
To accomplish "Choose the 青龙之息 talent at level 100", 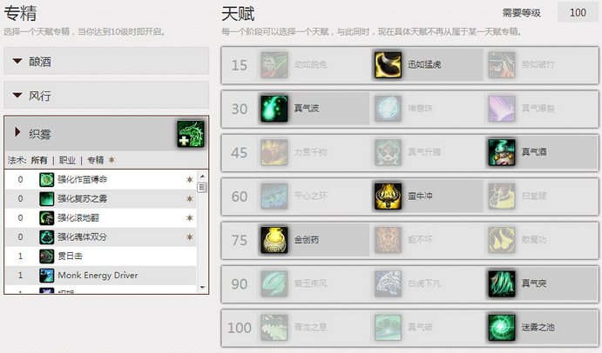I will [x=313, y=327].
